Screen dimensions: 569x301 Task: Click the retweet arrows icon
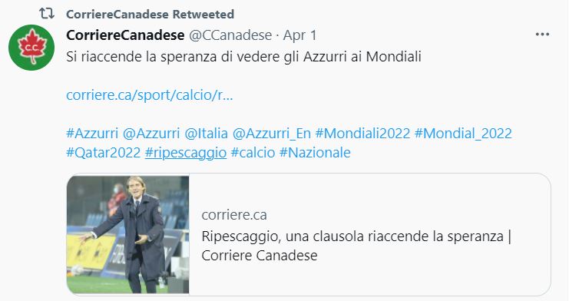tap(46, 14)
